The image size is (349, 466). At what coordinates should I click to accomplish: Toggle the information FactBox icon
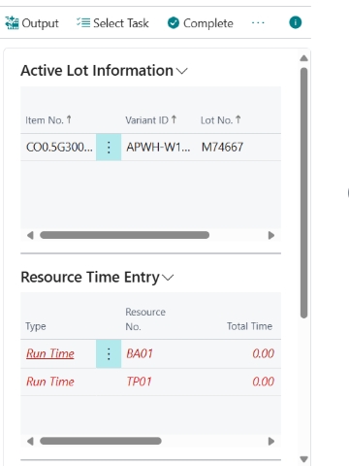tap(296, 22)
